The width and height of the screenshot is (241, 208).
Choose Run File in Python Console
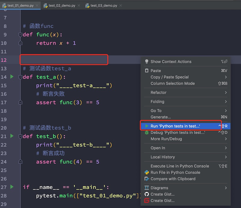click(186, 172)
